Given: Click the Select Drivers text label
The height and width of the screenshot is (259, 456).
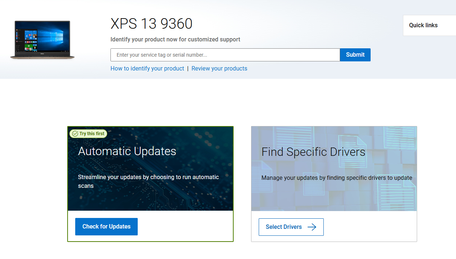Looking at the screenshot, I should pos(284,227).
